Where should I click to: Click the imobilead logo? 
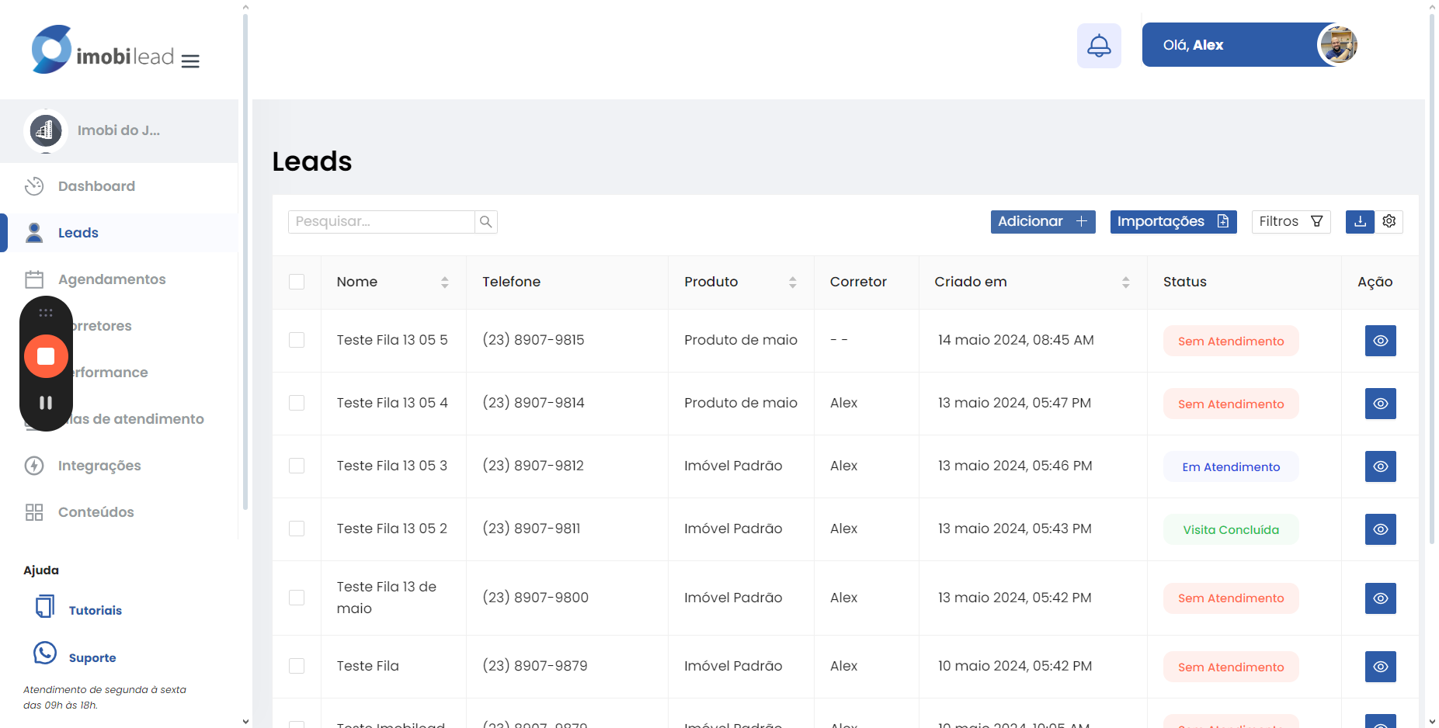point(103,50)
